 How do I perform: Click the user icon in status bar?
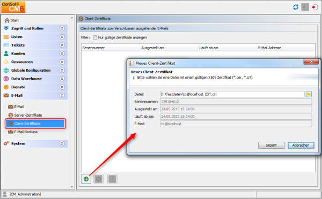pyautogui.click(x=4, y=194)
